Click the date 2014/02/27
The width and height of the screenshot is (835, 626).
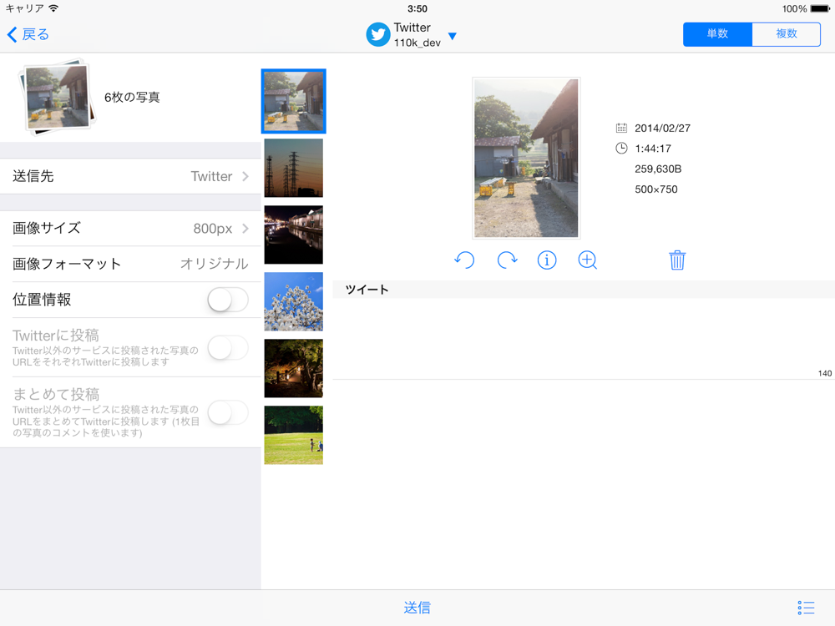click(662, 129)
